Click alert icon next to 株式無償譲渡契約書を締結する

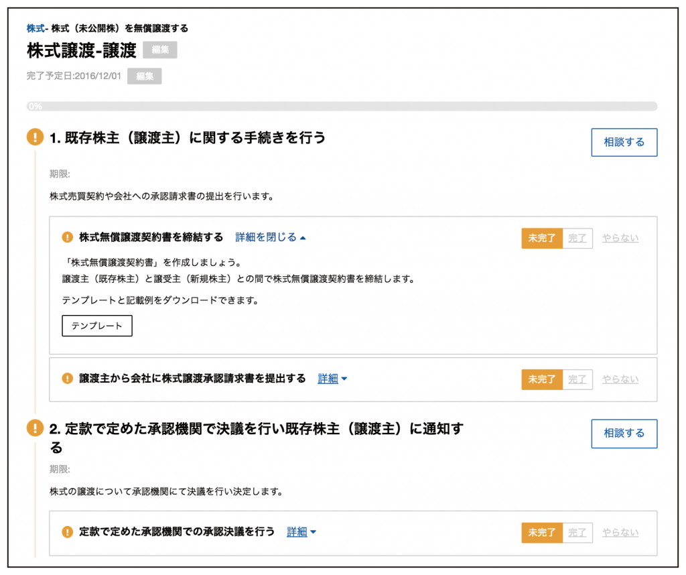tap(67, 237)
